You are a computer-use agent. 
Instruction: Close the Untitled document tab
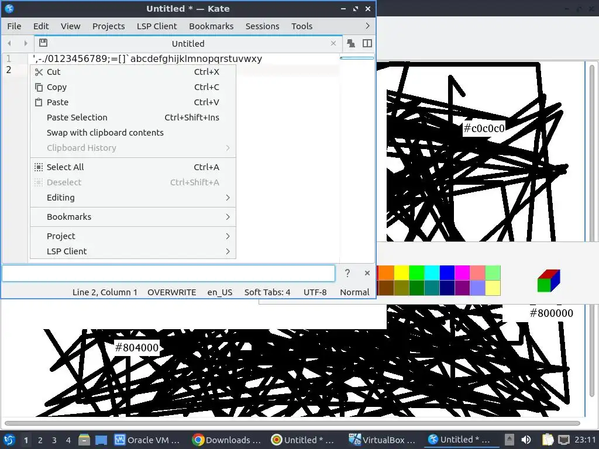click(333, 43)
